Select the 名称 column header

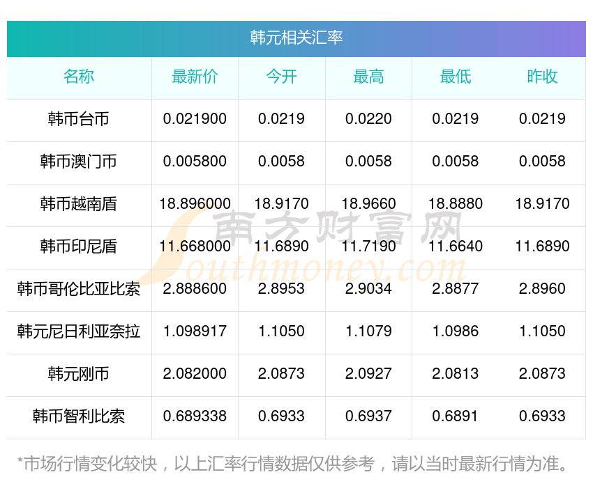pos(79,77)
